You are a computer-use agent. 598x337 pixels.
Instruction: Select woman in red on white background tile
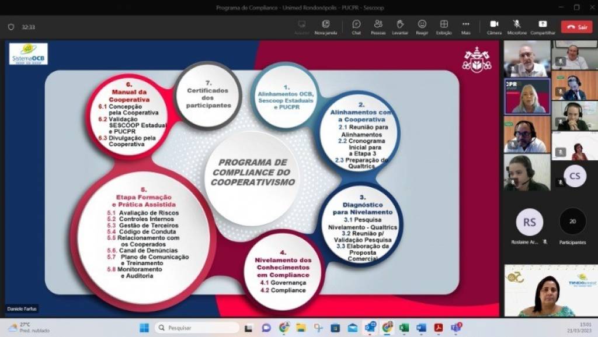[575, 146]
